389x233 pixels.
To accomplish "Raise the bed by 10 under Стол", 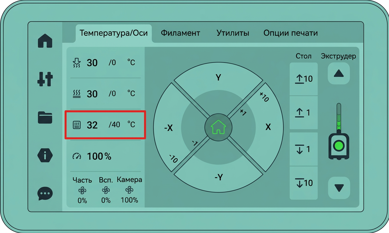I will click(x=304, y=79).
